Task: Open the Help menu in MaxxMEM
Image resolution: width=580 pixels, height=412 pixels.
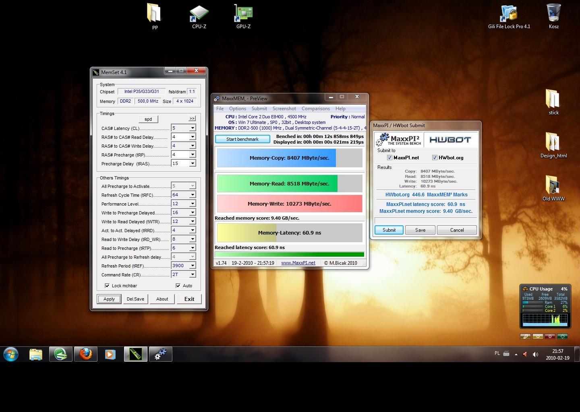Action: (x=340, y=109)
